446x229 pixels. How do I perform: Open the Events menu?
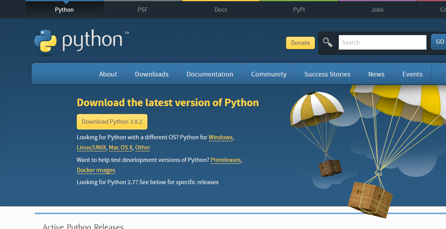pos(412,74)
